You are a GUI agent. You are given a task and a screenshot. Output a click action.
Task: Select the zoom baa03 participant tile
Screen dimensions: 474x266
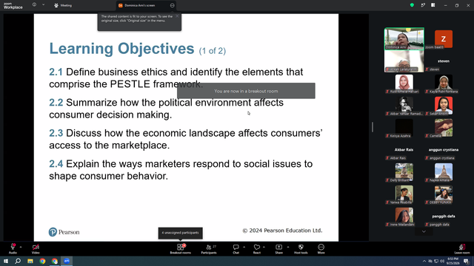tap(444, 39)
